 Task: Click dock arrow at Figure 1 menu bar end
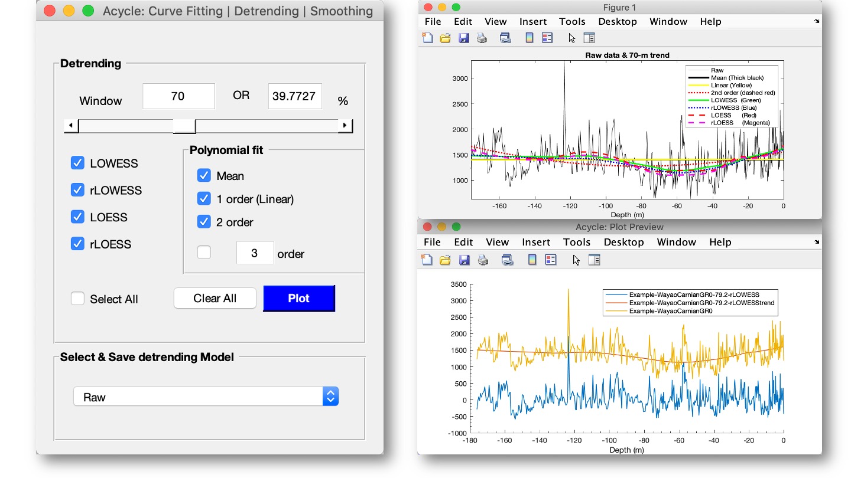817,21
